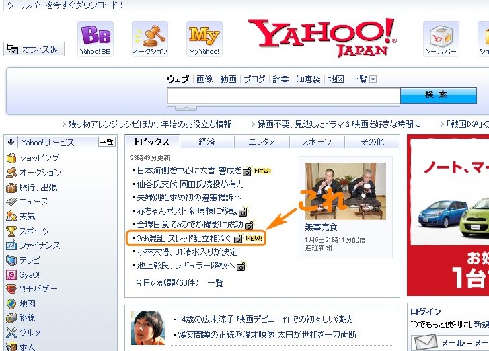Image resolution: width=489 pixels, height=351 pixels.
Task: Click the portrait thumbnail beside 広末涼子 article
Action: [148, 328]
